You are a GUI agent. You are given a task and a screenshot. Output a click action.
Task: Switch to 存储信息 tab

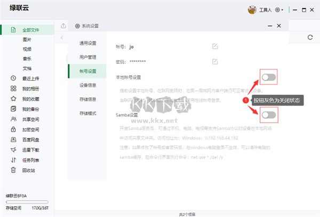click(x=88, y=99)
